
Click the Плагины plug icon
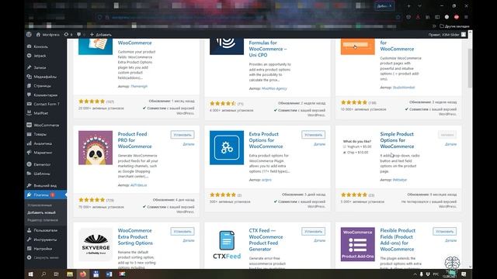click(x=30, y=195)
